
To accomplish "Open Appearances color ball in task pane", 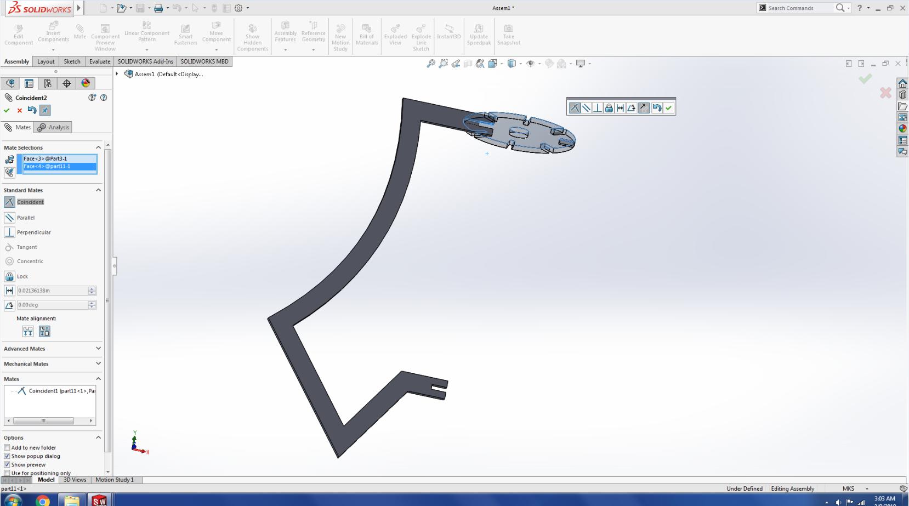I will pyautogui.click(x=902, y=129).
